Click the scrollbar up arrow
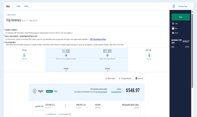The width and height of the screenshot is (197, 117). click(192, 12)
